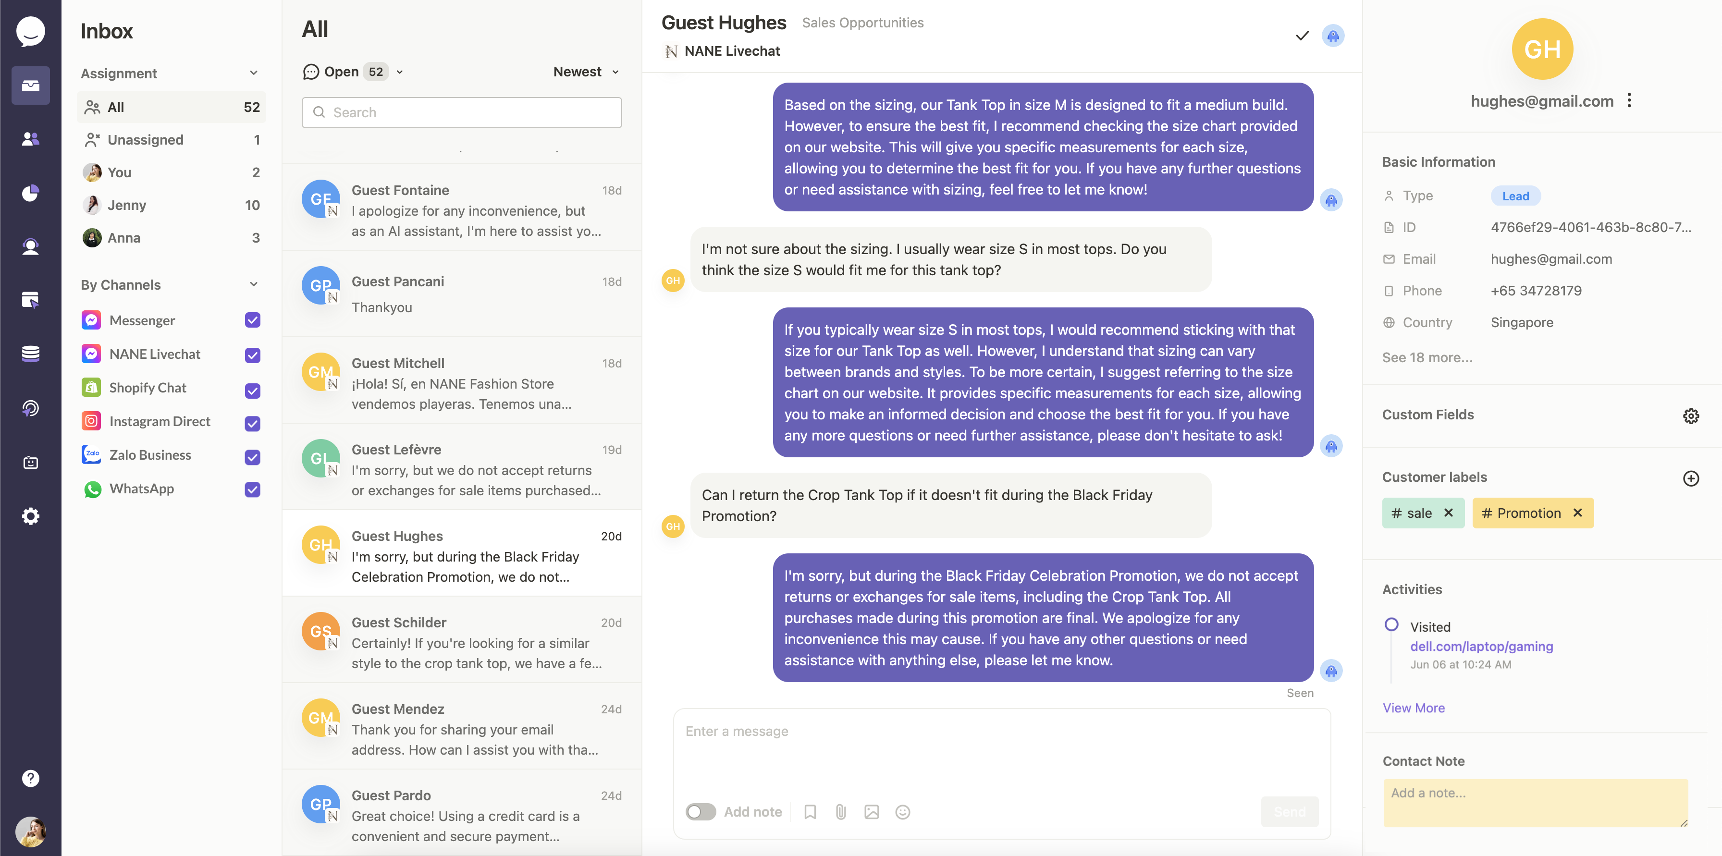Open the Newest sort dropdown
The image size is (1722, 856).
pyautogui.click(x=586, y=72)
